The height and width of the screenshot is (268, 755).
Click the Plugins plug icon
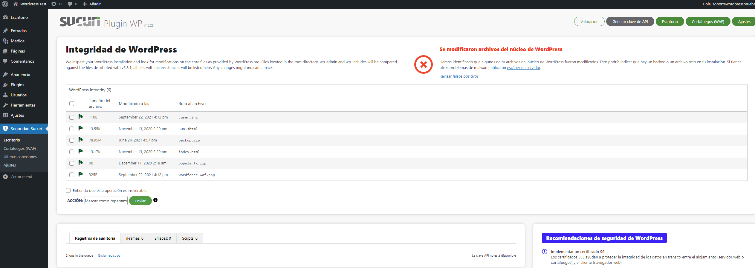[x=5, y=85]
